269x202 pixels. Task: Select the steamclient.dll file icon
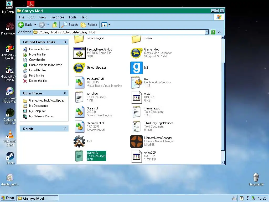(79, 127)
